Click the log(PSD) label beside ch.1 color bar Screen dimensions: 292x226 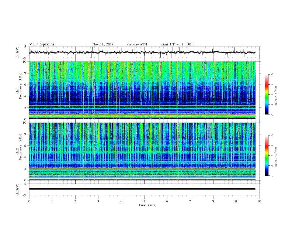tap(276, 96)
